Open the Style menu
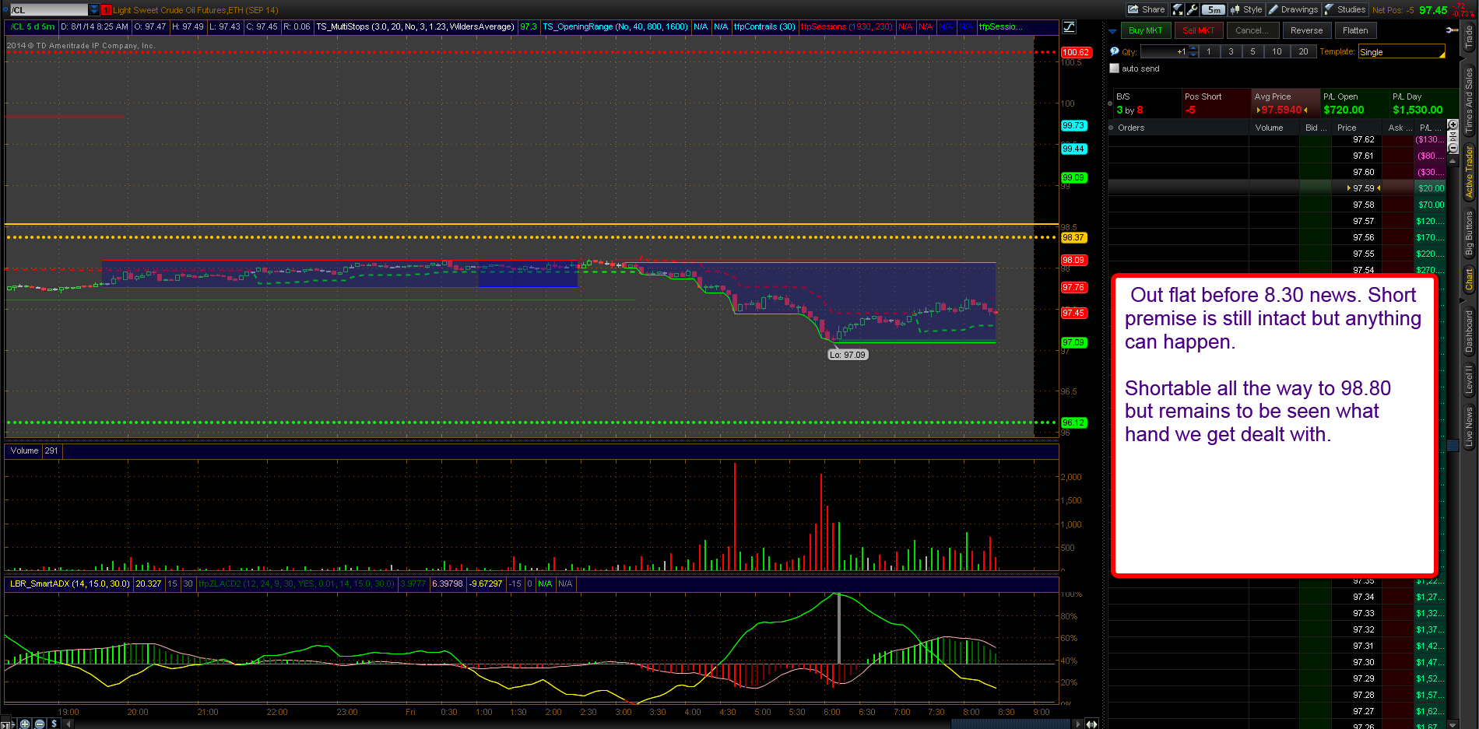 coord(1246,9)
